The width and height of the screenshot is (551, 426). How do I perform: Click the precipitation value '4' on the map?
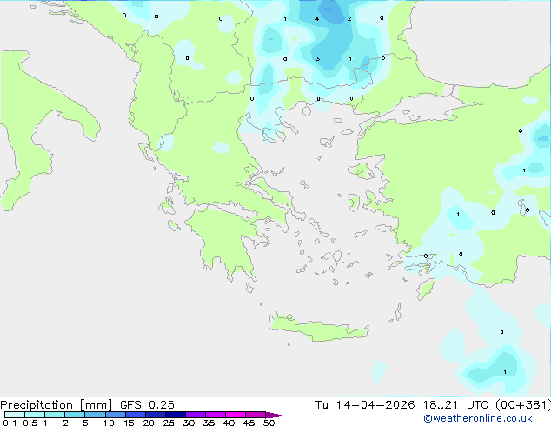317,19
